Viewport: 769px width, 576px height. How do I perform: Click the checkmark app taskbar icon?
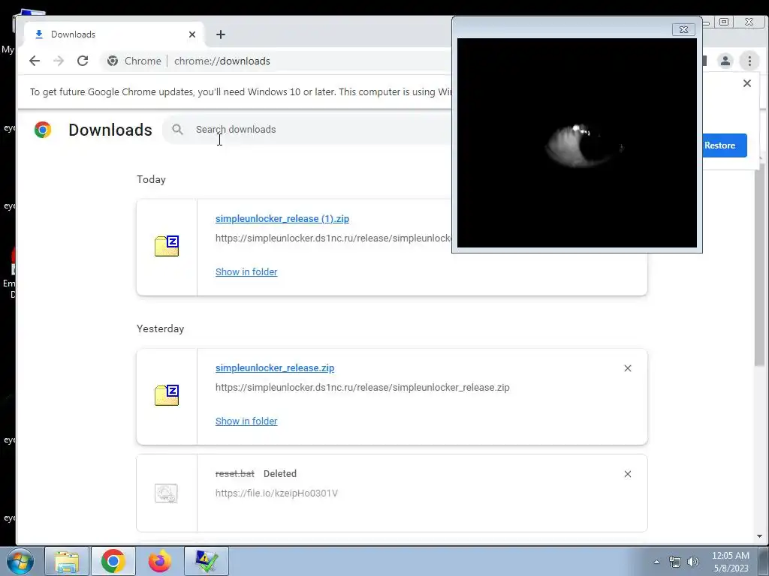pos(207,561)
